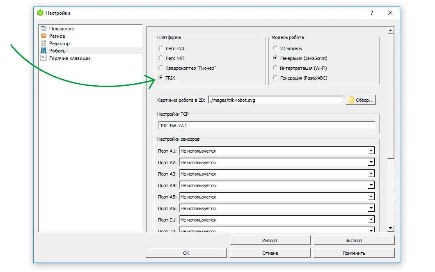435x272 pixels.
Task: Open the Редактор settings icon
Action: click(x=43, y=43)
